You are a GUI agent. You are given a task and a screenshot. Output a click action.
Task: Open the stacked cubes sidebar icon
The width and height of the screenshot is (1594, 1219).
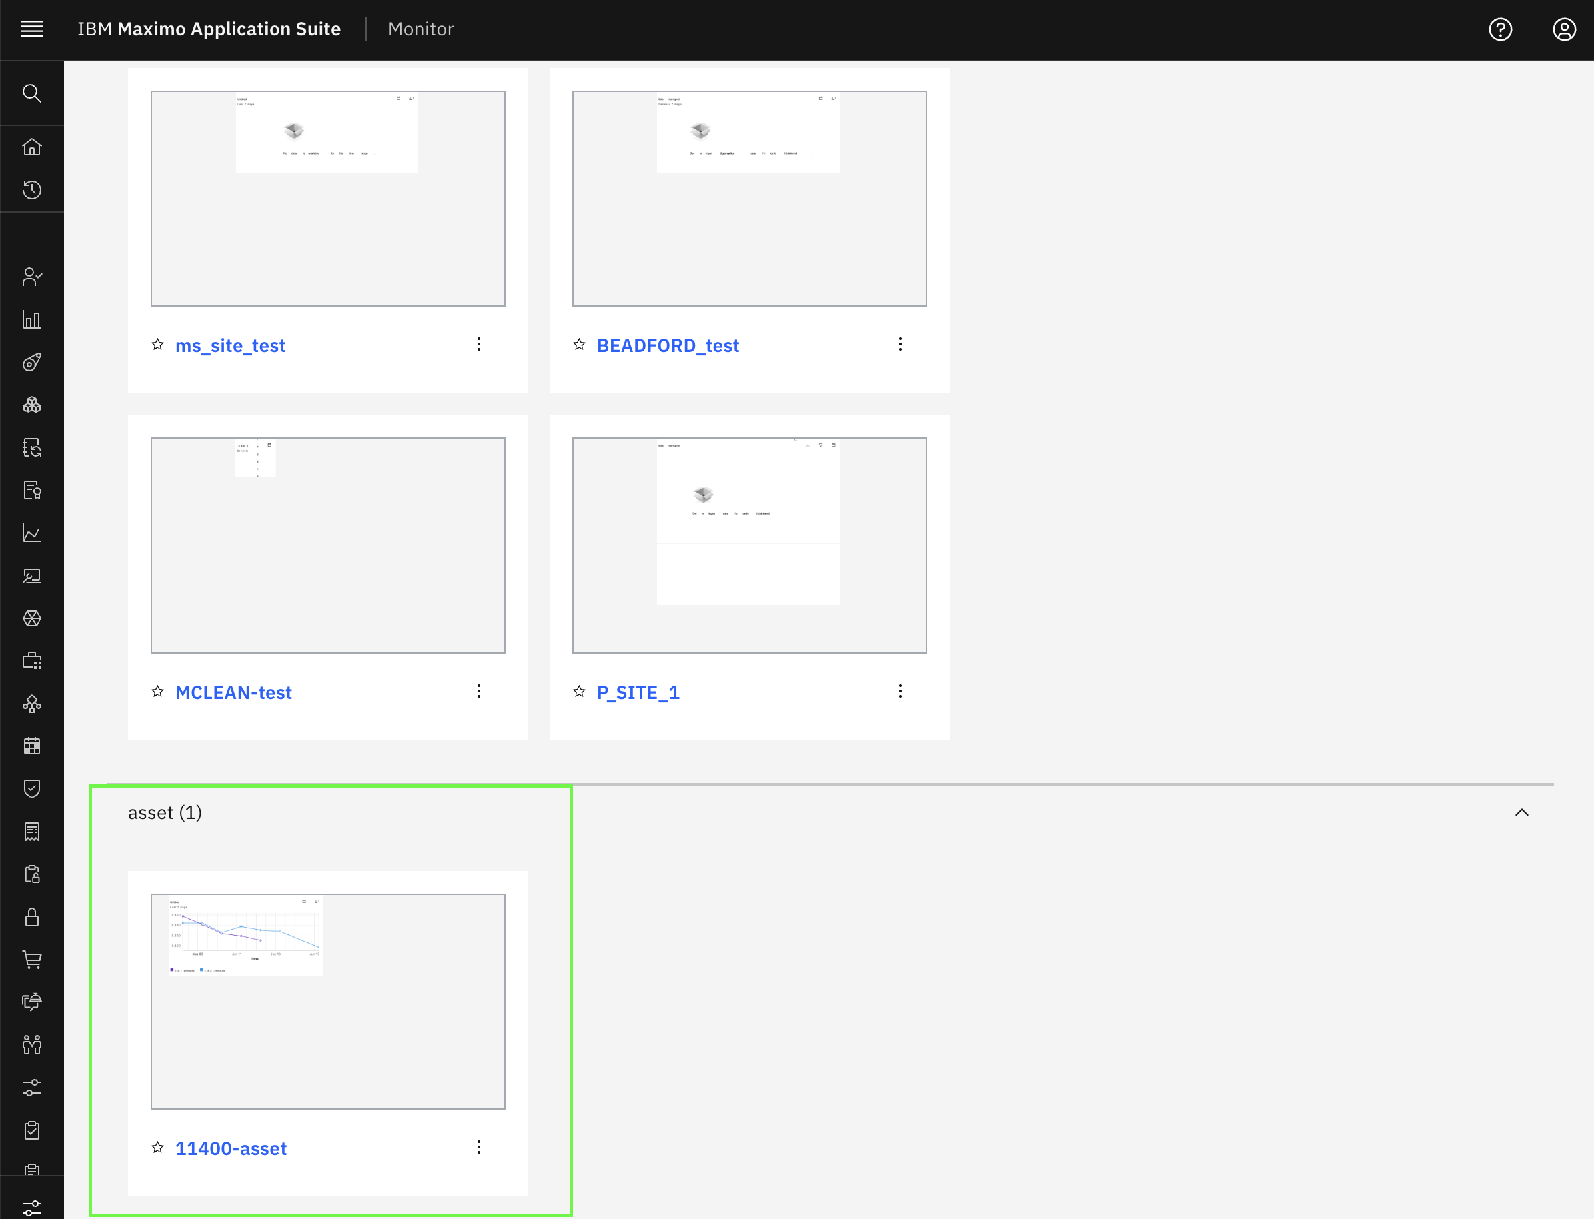click(x=32, y=405)
